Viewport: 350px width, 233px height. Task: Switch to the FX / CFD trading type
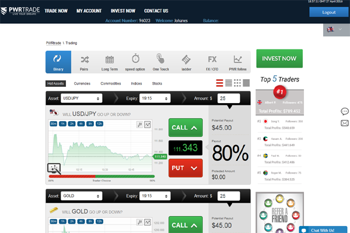[212, 63]
